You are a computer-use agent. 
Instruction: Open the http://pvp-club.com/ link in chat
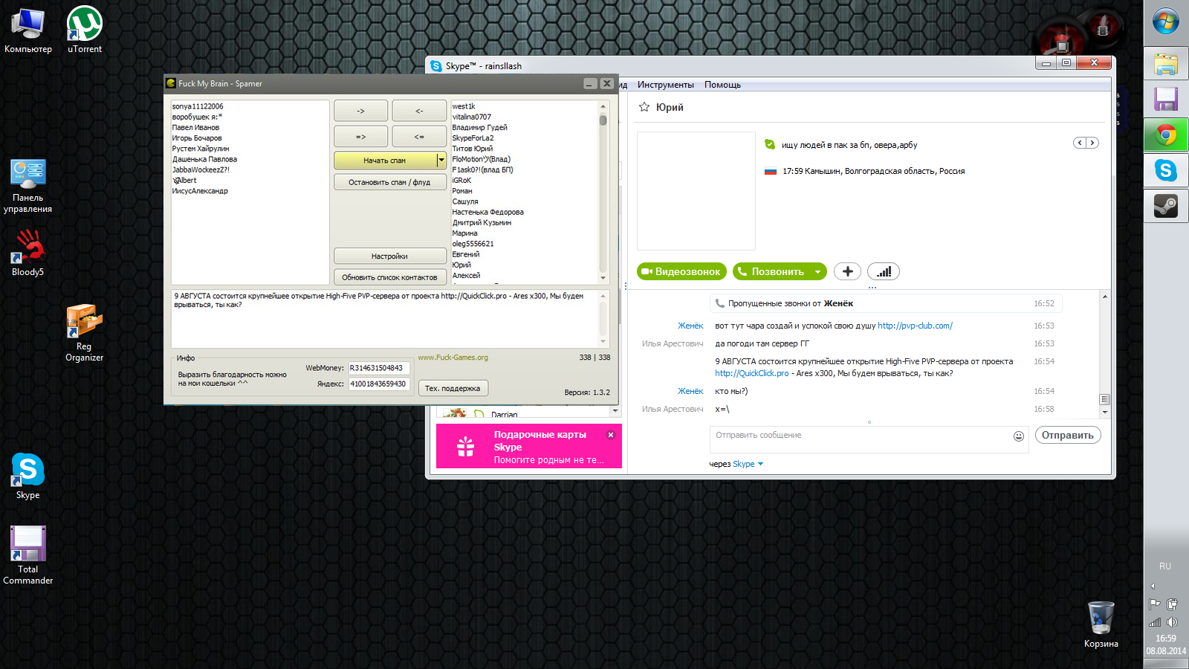coord(915,326)
